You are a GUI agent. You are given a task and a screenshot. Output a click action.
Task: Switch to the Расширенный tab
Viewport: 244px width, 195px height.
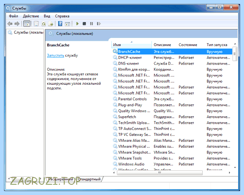(x=60, y=179)
